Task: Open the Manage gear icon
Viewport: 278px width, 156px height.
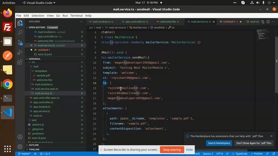Action: [20, 146]
